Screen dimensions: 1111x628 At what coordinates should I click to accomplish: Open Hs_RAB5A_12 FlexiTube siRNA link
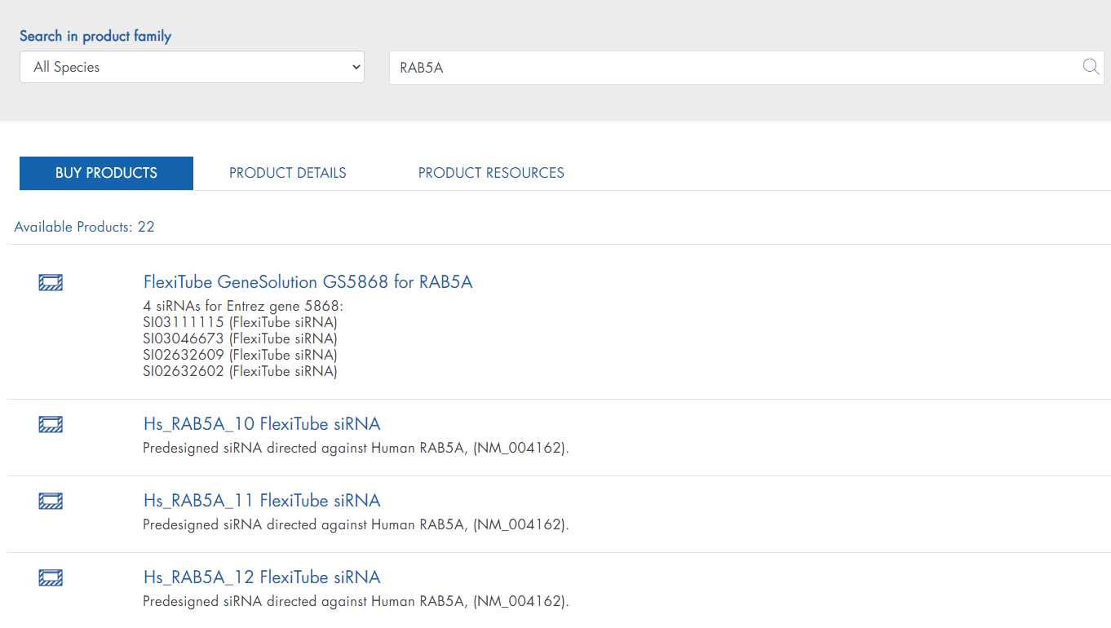point(262,577)
